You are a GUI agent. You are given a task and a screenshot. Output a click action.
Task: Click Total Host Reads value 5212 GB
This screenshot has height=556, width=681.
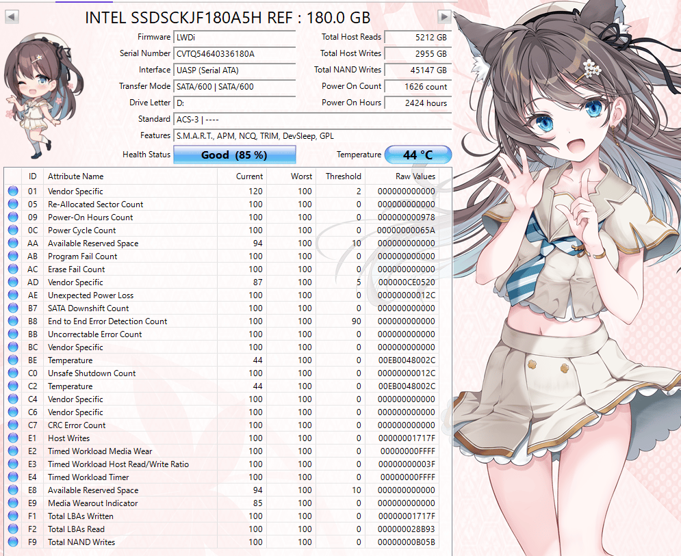click(417, 38)
